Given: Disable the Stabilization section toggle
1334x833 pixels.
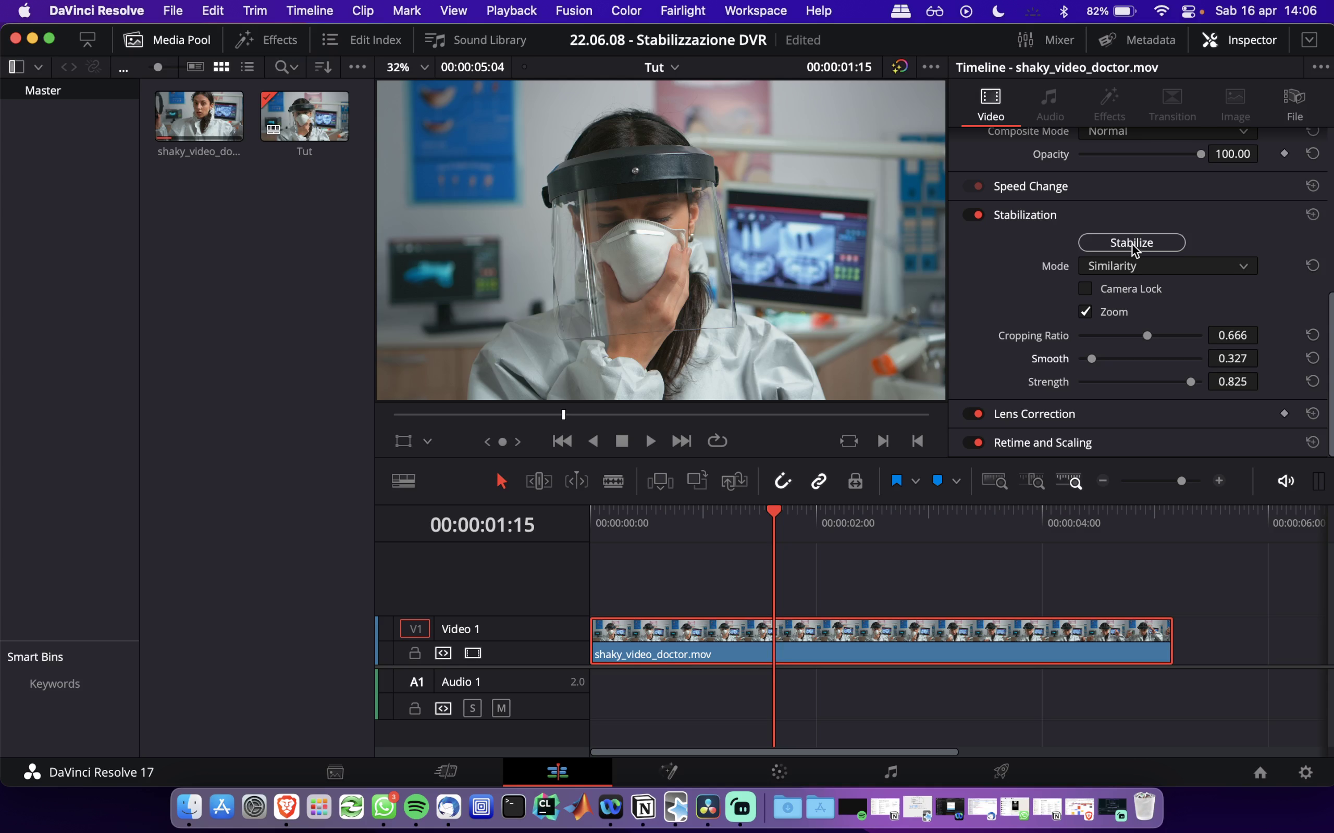Looking at the screenshot, I should coord(974,215).
